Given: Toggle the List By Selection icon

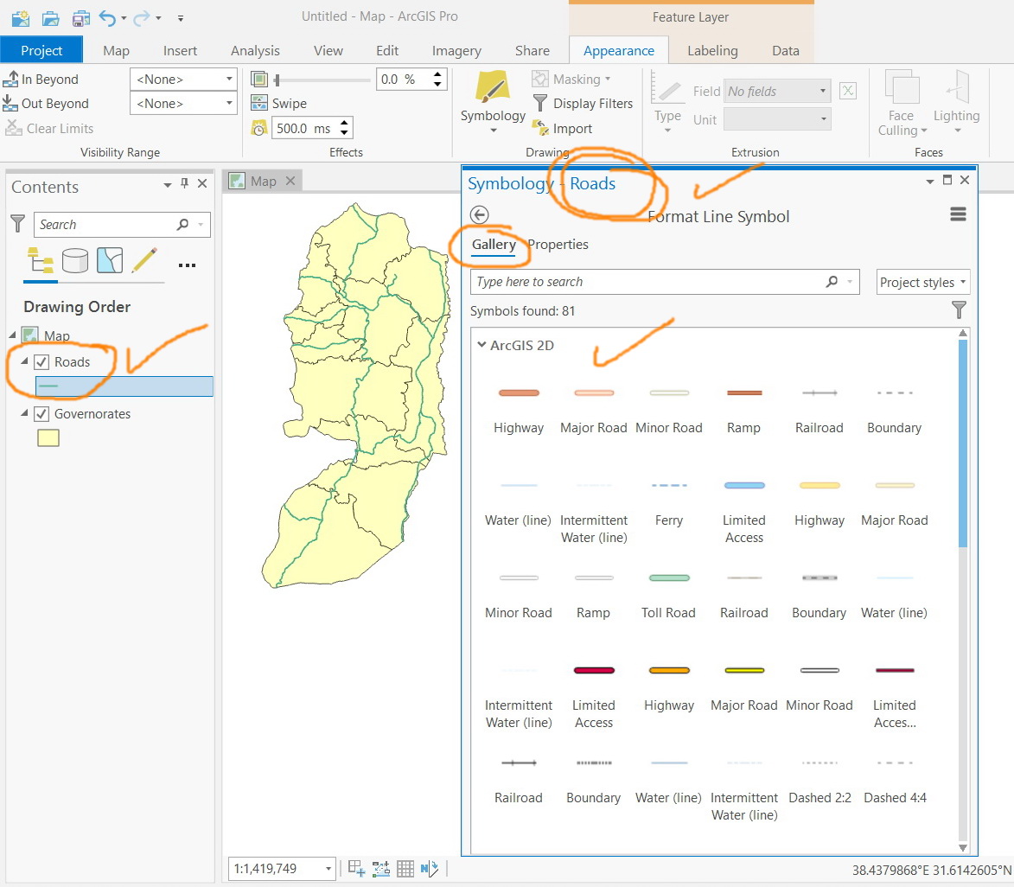Looking at the screenshot, I should click(110, 260).
